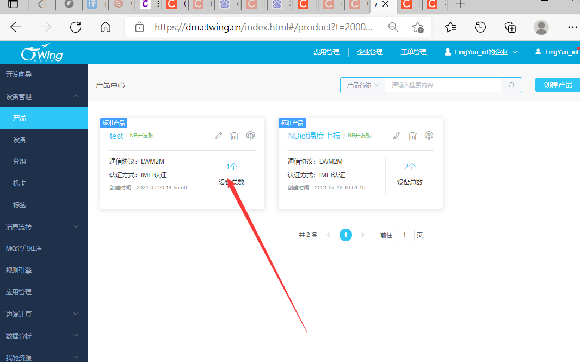
Task: Expand the 消息流转 sidebar section
Action: [x=44, y=227]
